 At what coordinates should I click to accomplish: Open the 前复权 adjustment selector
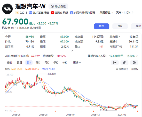click(x=135, y=69)
